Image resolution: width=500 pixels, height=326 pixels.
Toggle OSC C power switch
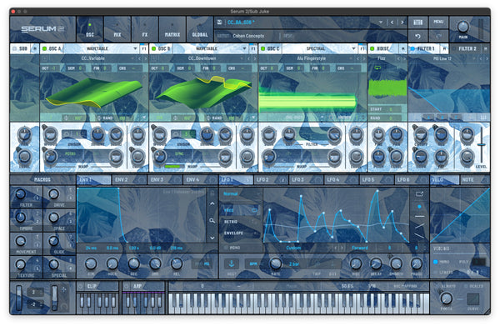click(263, 48)
